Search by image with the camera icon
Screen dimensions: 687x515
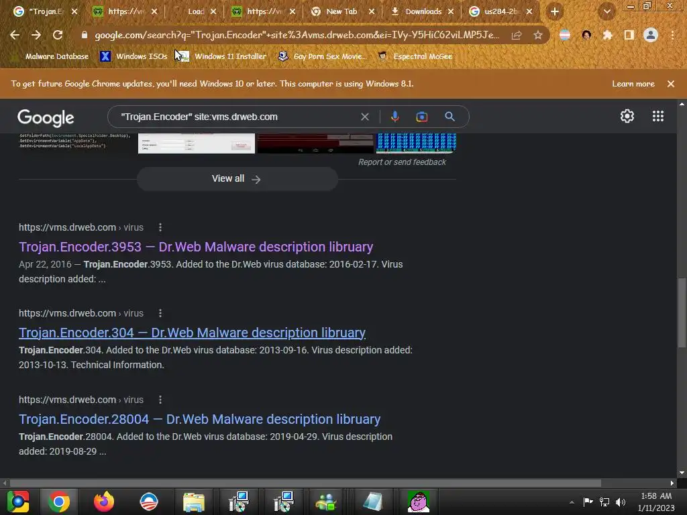click(421, 117)
